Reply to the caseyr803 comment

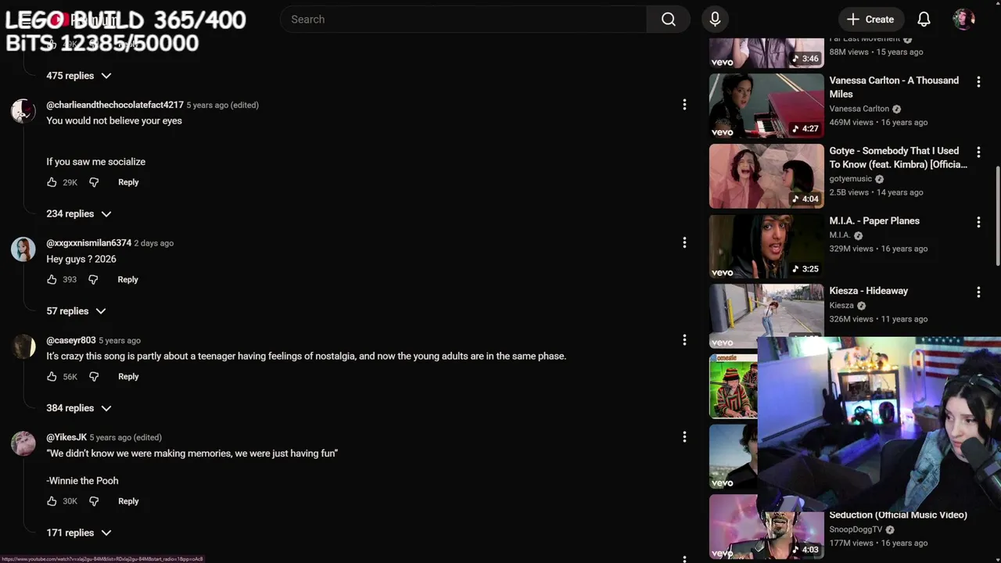click(128, 377)
